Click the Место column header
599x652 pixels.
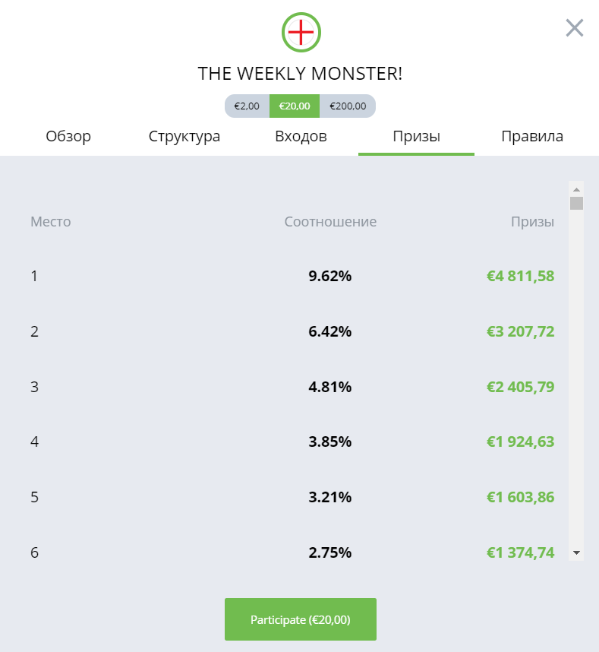pyautogui.click(x=51, y=222)
